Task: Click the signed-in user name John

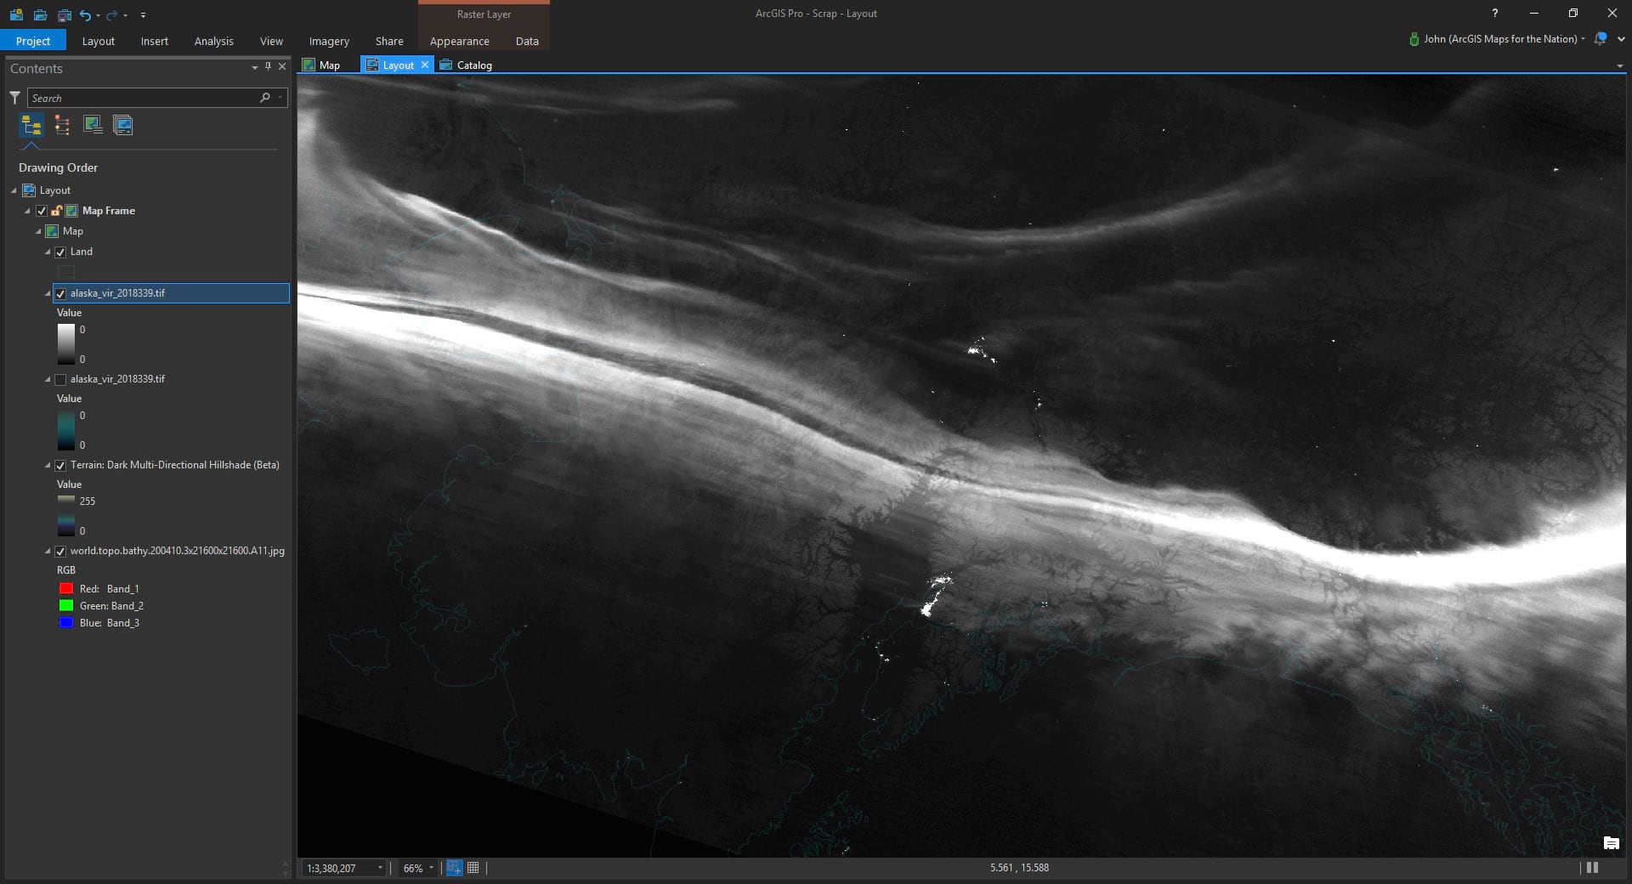Action: tap(1500, 39)
